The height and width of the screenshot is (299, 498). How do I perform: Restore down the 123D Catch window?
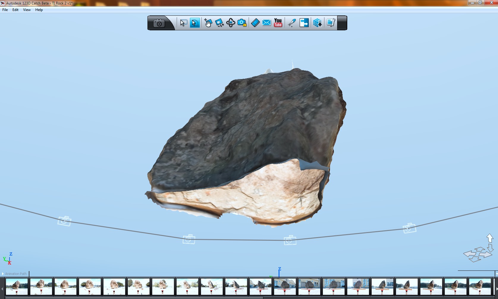480,3
